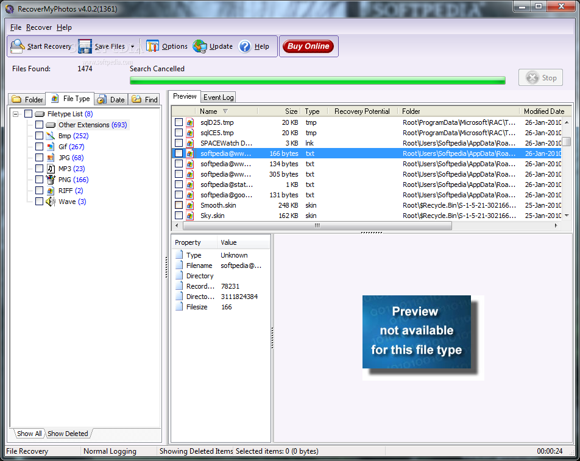Viewport: 580px width, 461px height.
Task: Click the Stop button
Action: tap(540, 77)
